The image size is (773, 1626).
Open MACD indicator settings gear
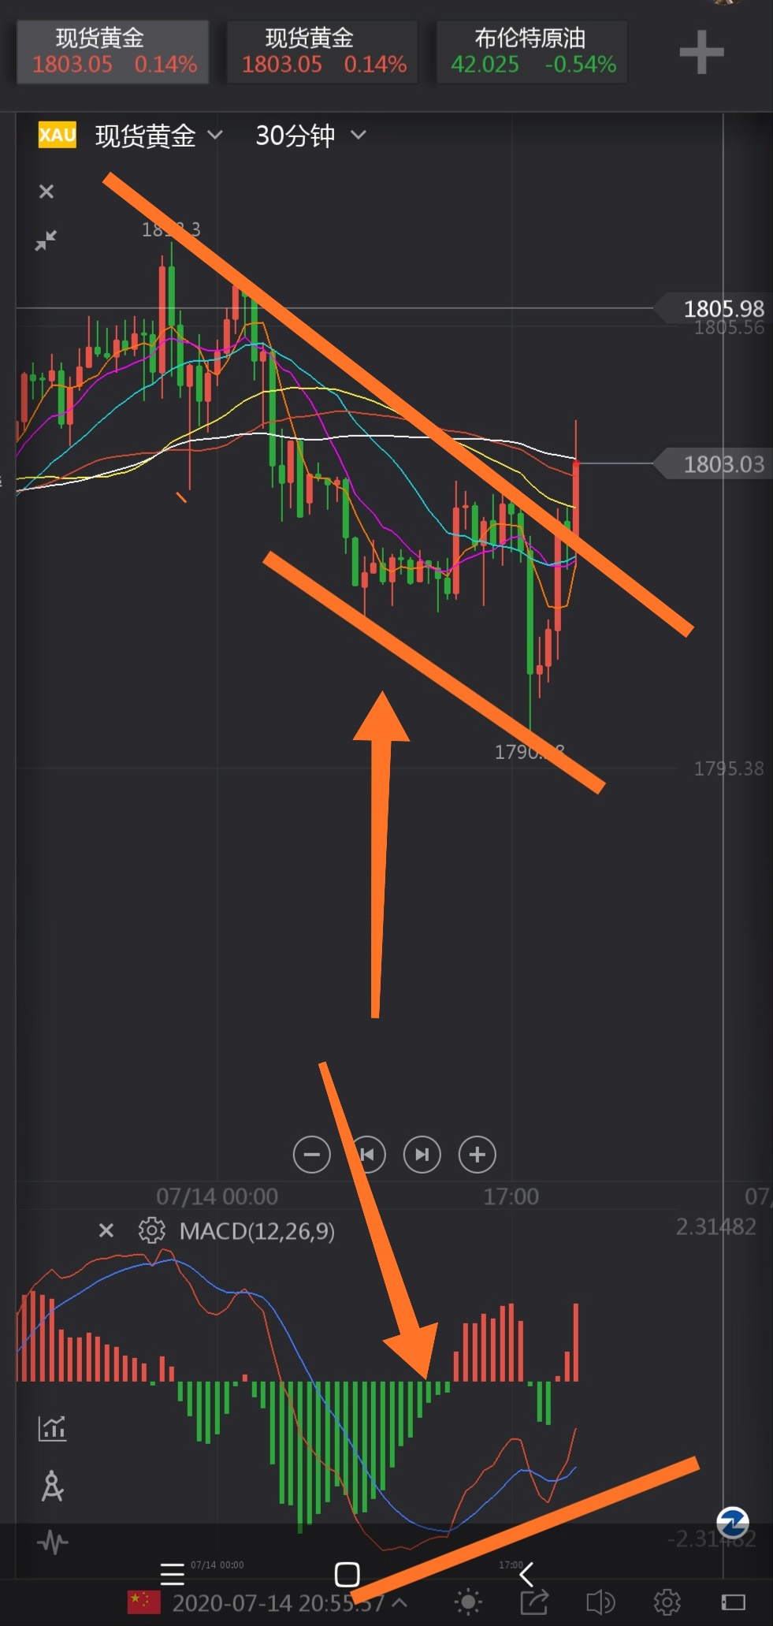(x=151, y=1230)
